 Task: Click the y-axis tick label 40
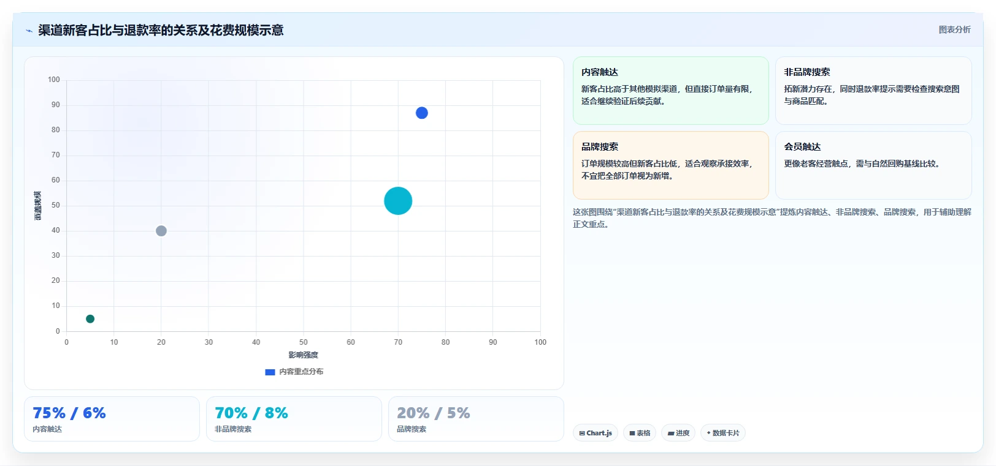[x=56, y=230]
